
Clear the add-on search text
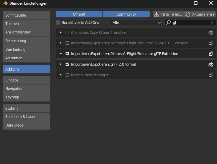click(x=212, y=23)
